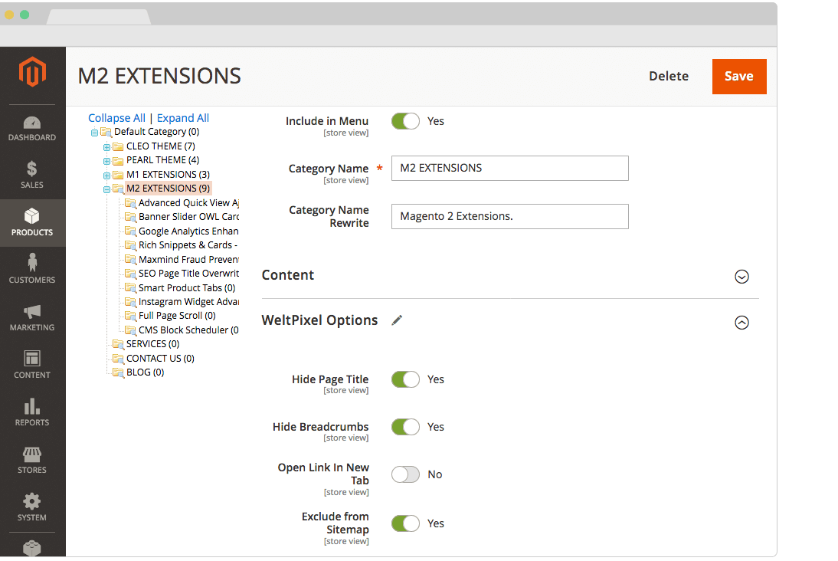
Task: Click pencil icon beside WeltPixel Options
Action: coord(397,320)
